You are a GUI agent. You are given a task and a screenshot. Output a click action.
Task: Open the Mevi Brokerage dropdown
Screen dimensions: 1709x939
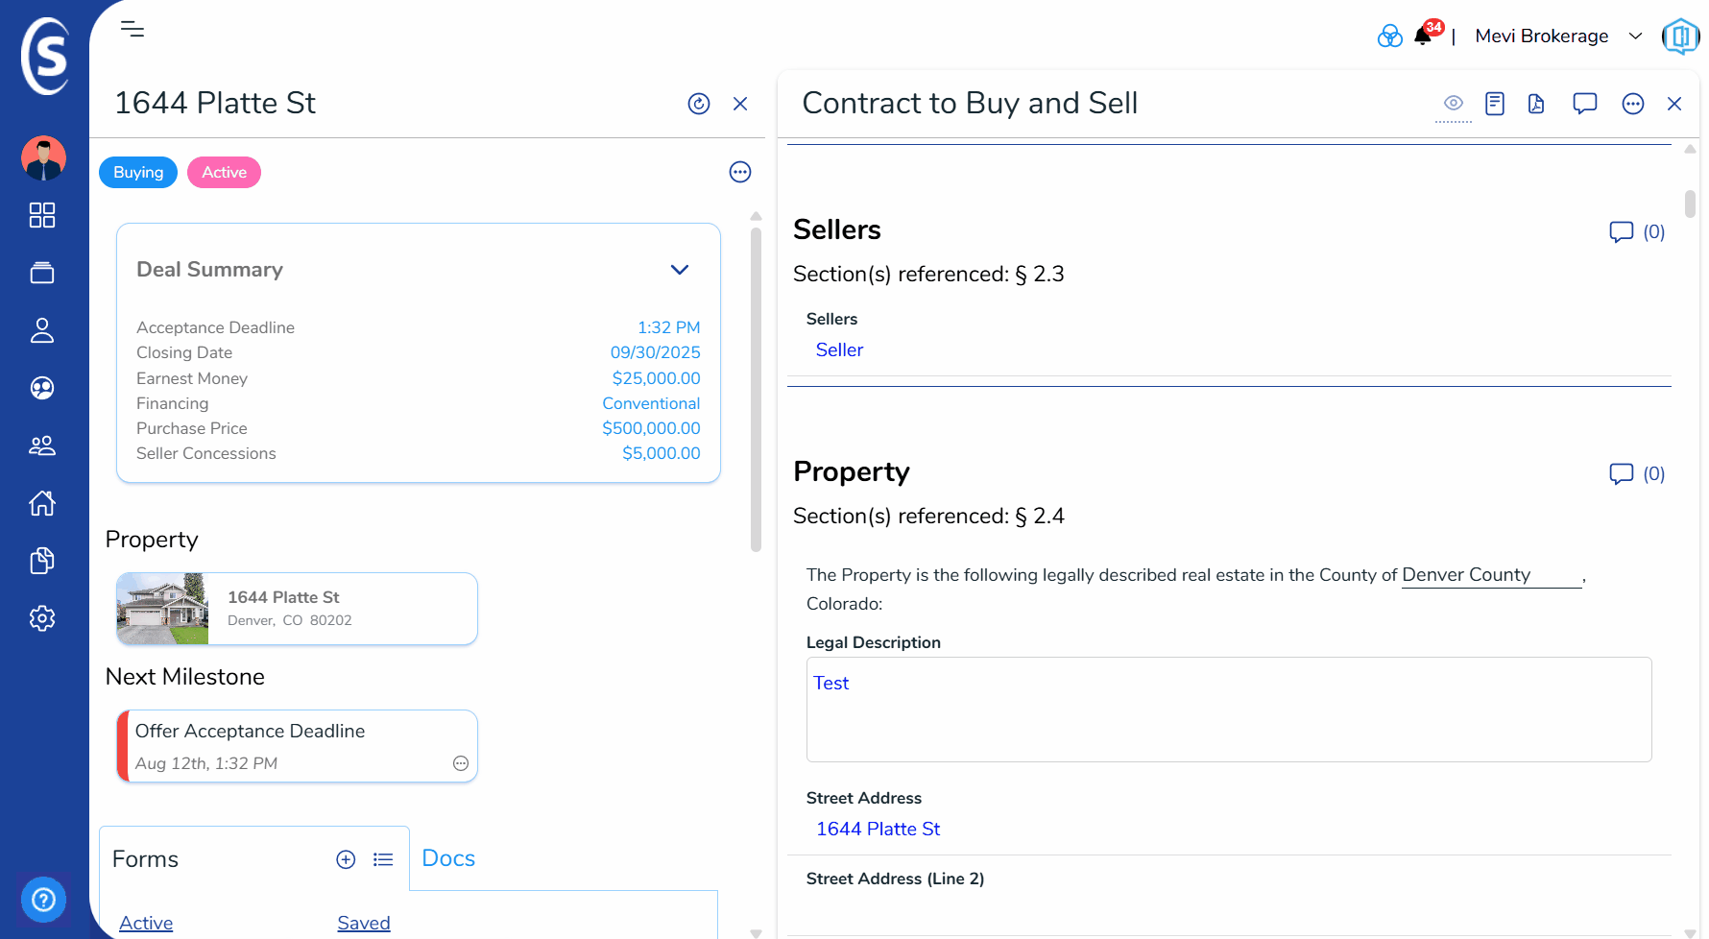[x=1558, y=36]
